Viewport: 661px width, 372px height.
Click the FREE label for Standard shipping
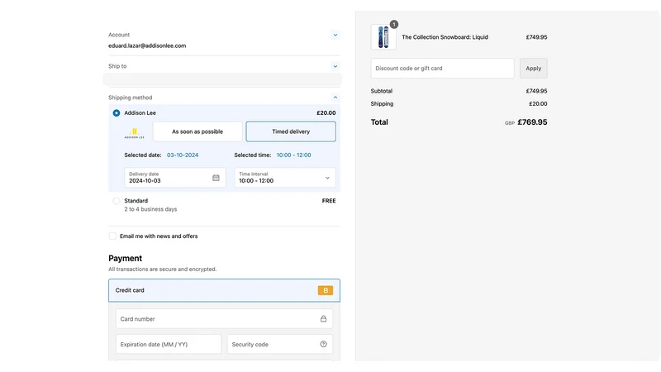coord(329,201)
